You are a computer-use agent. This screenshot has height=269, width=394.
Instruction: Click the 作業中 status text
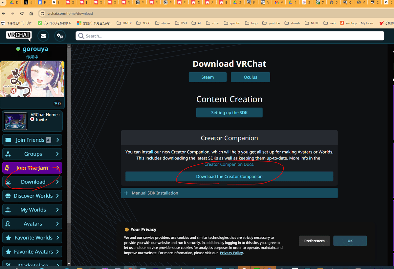point(33,57)
